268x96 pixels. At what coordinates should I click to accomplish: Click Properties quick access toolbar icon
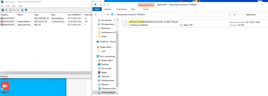(x=100, y=5)
